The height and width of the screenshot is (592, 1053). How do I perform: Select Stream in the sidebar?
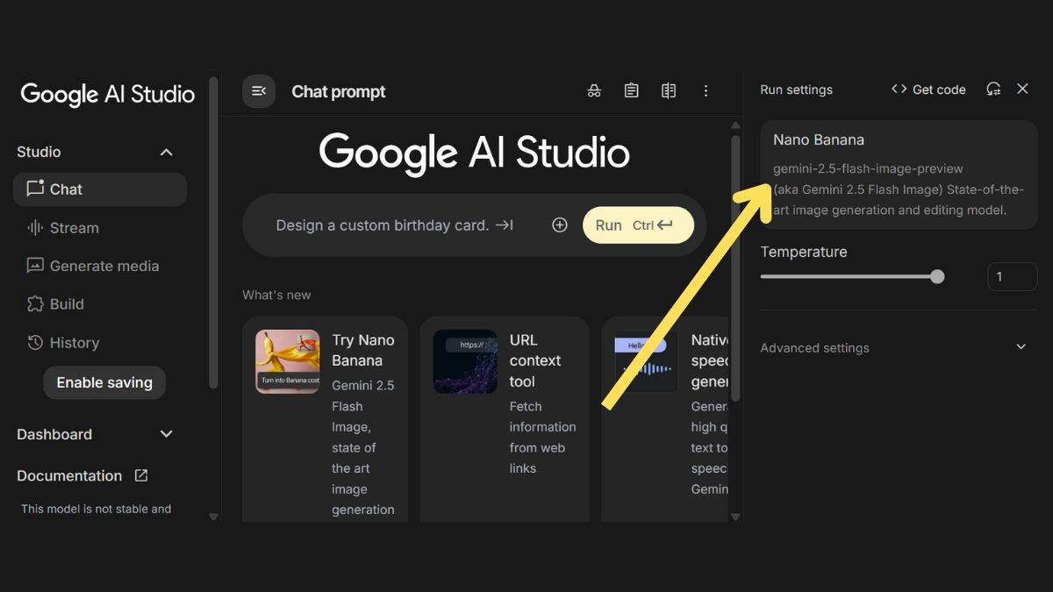[x=74, y=228]
